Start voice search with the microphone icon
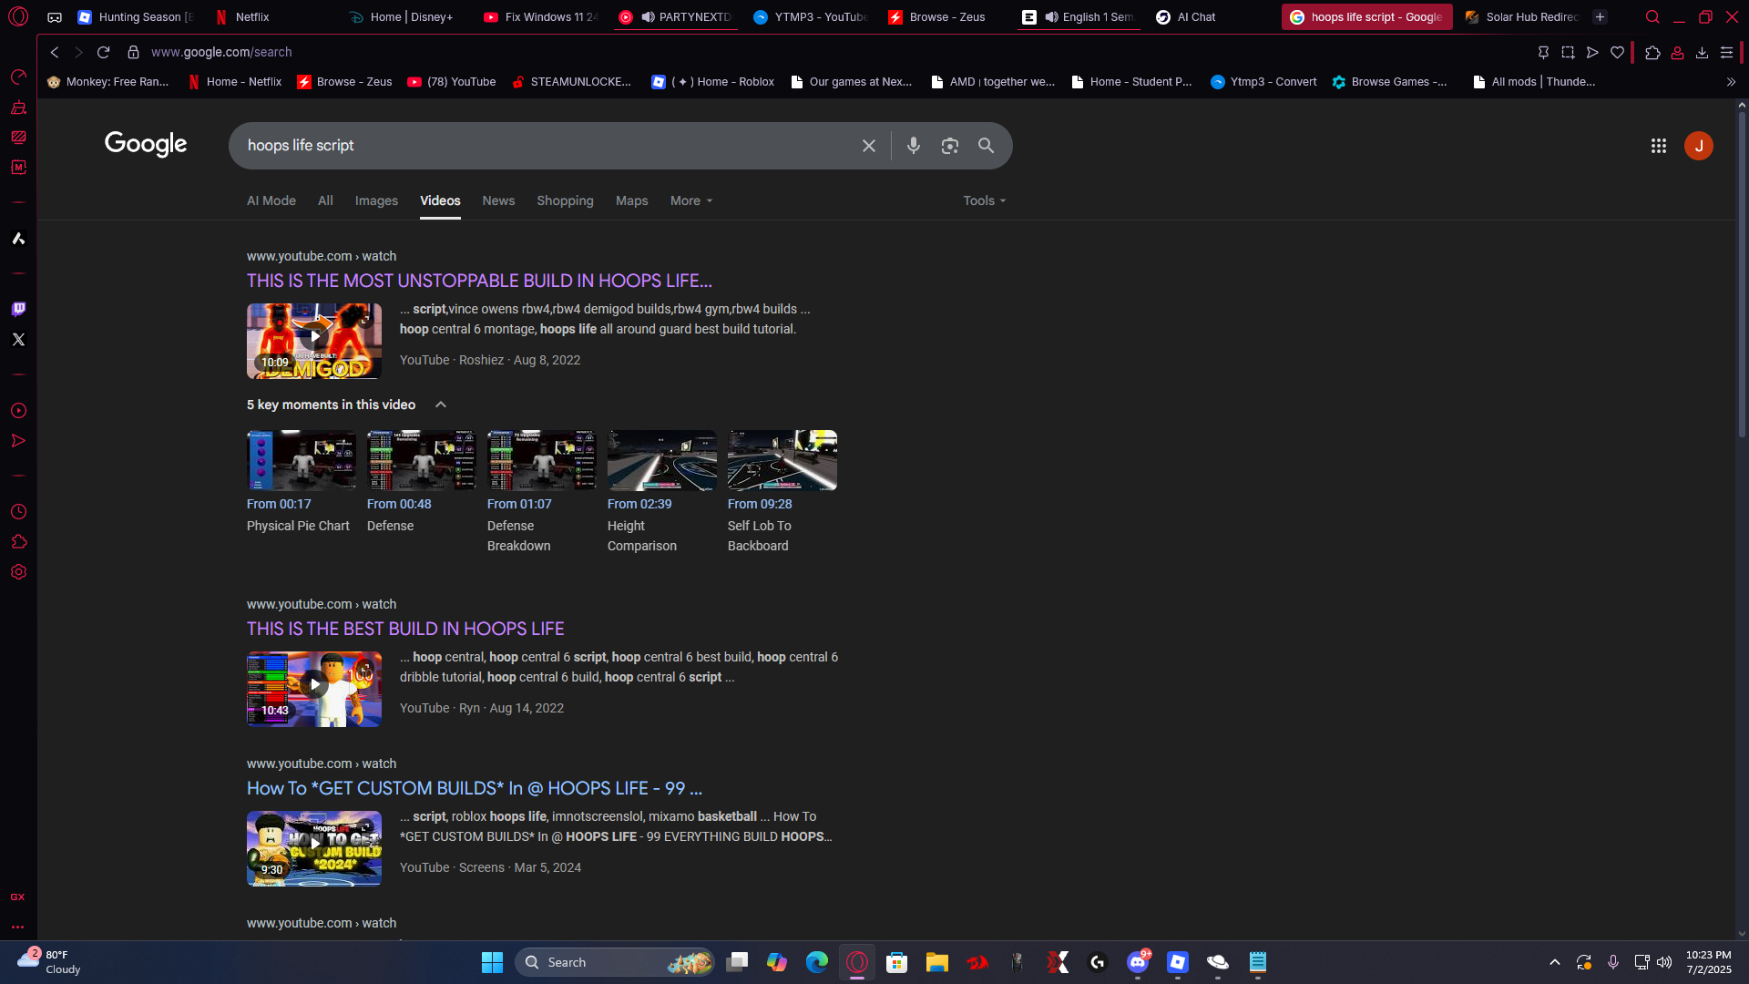1749x984 pixels. point(914,146)
